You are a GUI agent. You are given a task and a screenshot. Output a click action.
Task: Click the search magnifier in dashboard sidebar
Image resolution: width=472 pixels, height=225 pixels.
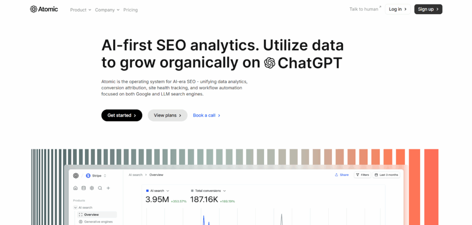pyautogui.click(x=100, y=188)
